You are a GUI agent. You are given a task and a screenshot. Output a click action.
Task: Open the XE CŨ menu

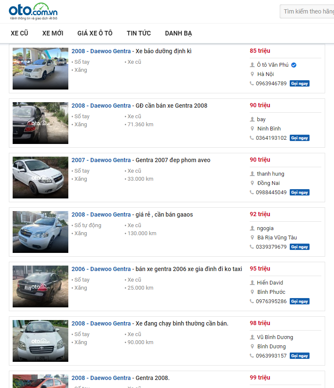19,33
